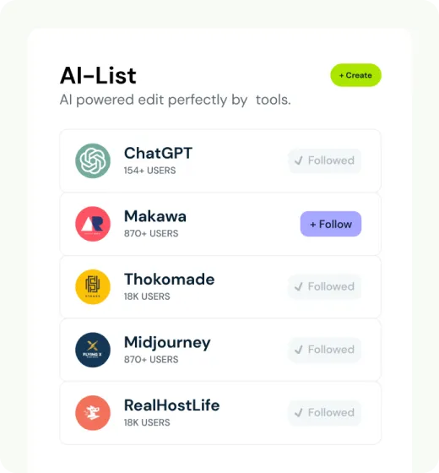The image size is (439, 473).
Task: Open the ChatGPT name link
Action: (x=159, y=153)
